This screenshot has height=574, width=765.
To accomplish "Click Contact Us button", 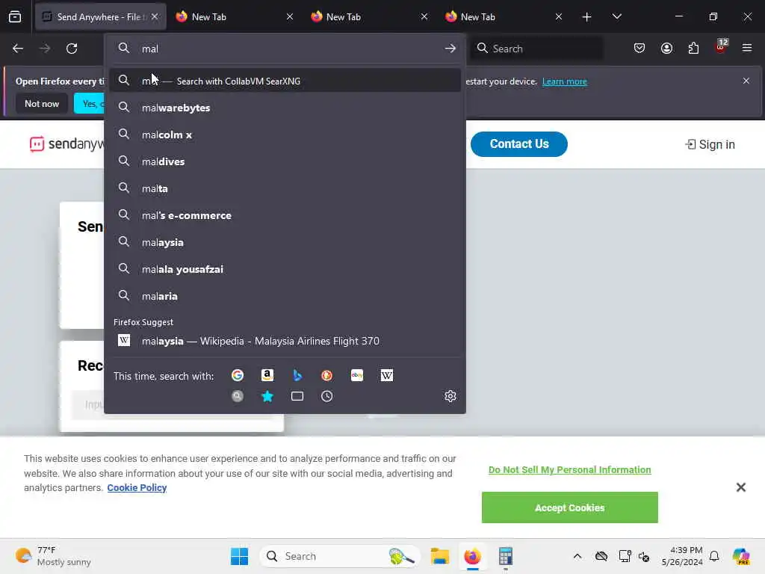I will pyautogui.click(x=518, y=144).
